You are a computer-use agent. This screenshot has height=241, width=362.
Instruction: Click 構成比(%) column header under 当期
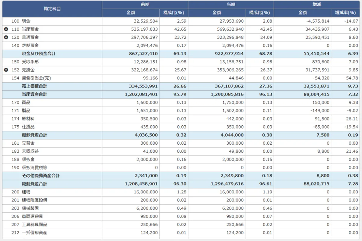pos(259,13)
